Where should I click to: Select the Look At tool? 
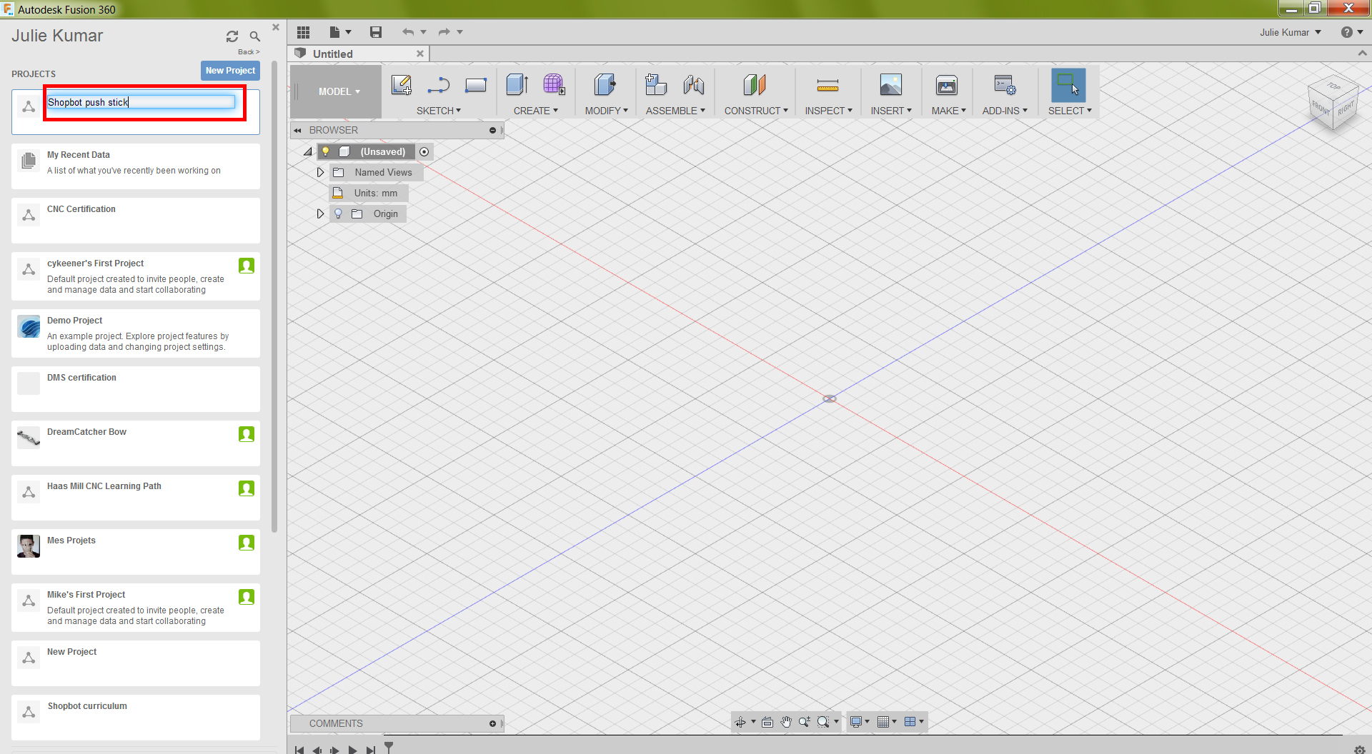pos(767,722)
